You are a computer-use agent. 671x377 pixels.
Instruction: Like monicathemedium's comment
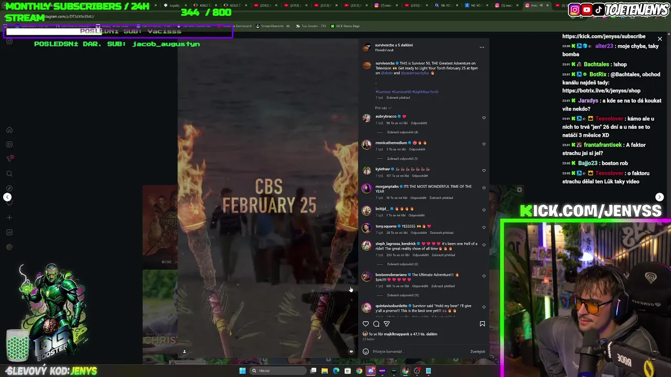click(x=484, y=144)
